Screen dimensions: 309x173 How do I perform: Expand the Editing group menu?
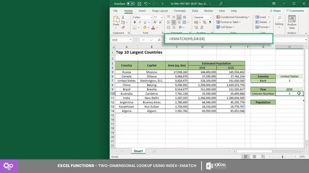[279, 22]
